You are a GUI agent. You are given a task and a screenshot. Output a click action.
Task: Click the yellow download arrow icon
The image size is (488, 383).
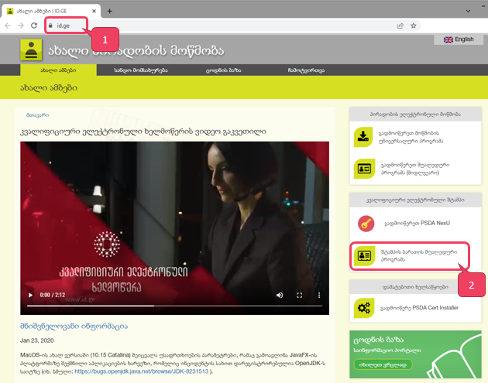363,138
